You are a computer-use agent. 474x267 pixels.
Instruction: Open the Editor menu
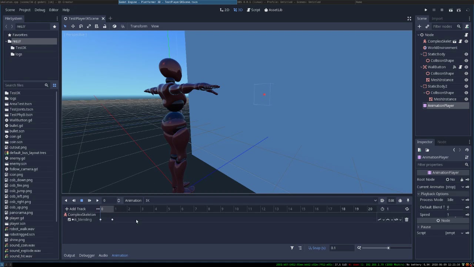pyautogui.click(x=54, y=10)
